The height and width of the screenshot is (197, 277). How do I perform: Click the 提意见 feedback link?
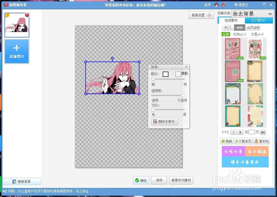click(x=241, y=5)
